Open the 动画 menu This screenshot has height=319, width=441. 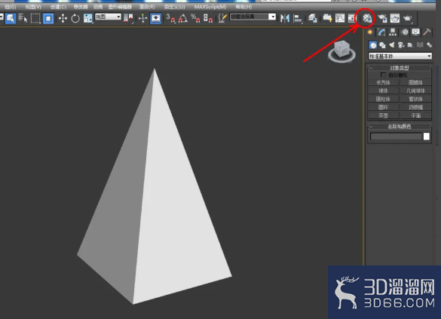pos(98,7)
